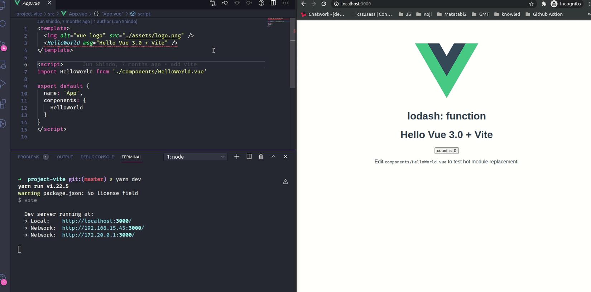
Task: Split the editor to the right
Action: click(273, 3)
